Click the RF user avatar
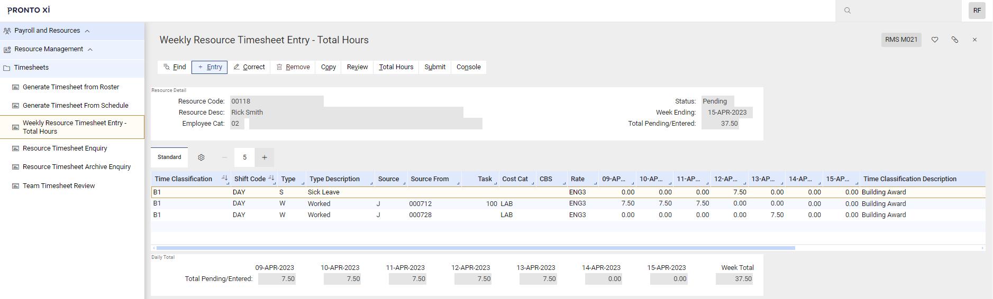 click(x=977, y=11)
